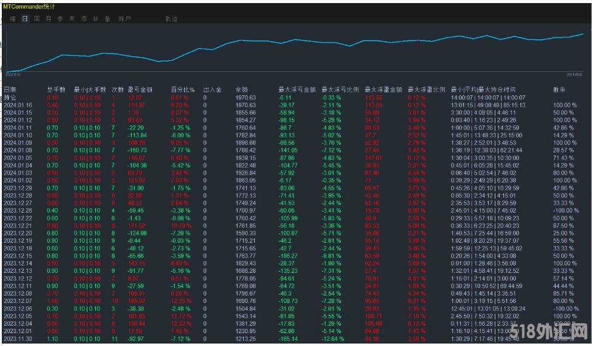Click the 最小|大手数 column header
Screen dimensions: 592x346
pos(90,90)
